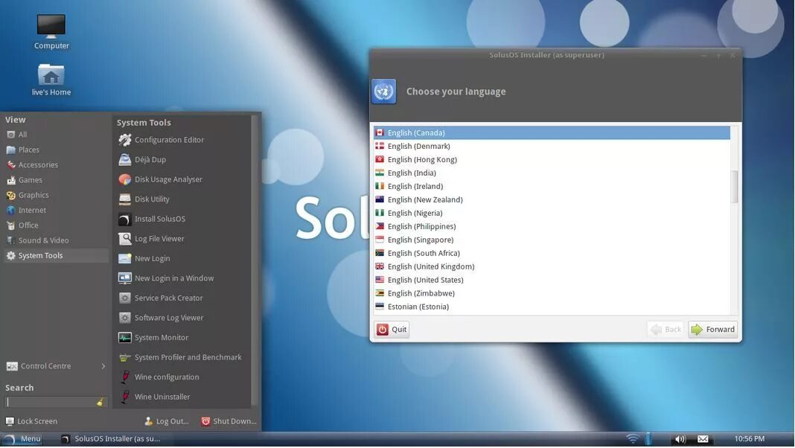Image resolution: width=795 pixels, height=448 pixels.
Task: Click the 10:56 PM clock
Action: pyautogui.click(x=750, y=439)
